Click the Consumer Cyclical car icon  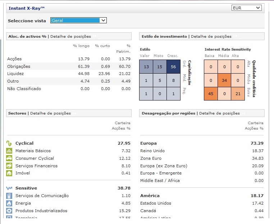coord(9,158)
